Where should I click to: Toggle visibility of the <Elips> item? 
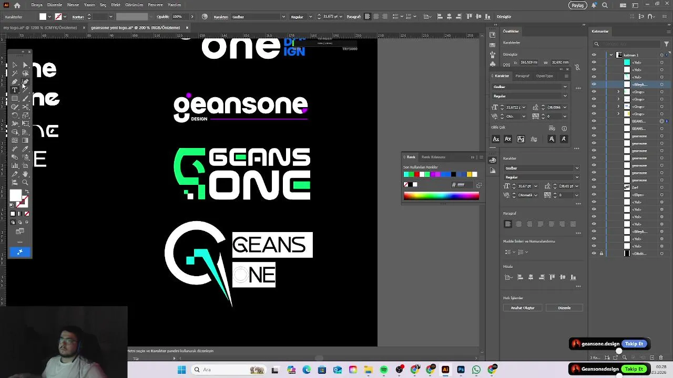pos(594,195)
